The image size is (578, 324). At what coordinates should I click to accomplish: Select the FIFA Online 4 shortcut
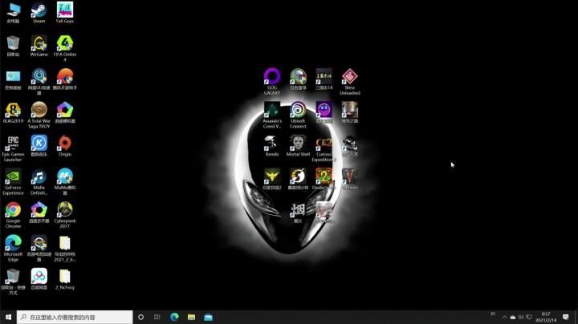click(x=65, y=48)
